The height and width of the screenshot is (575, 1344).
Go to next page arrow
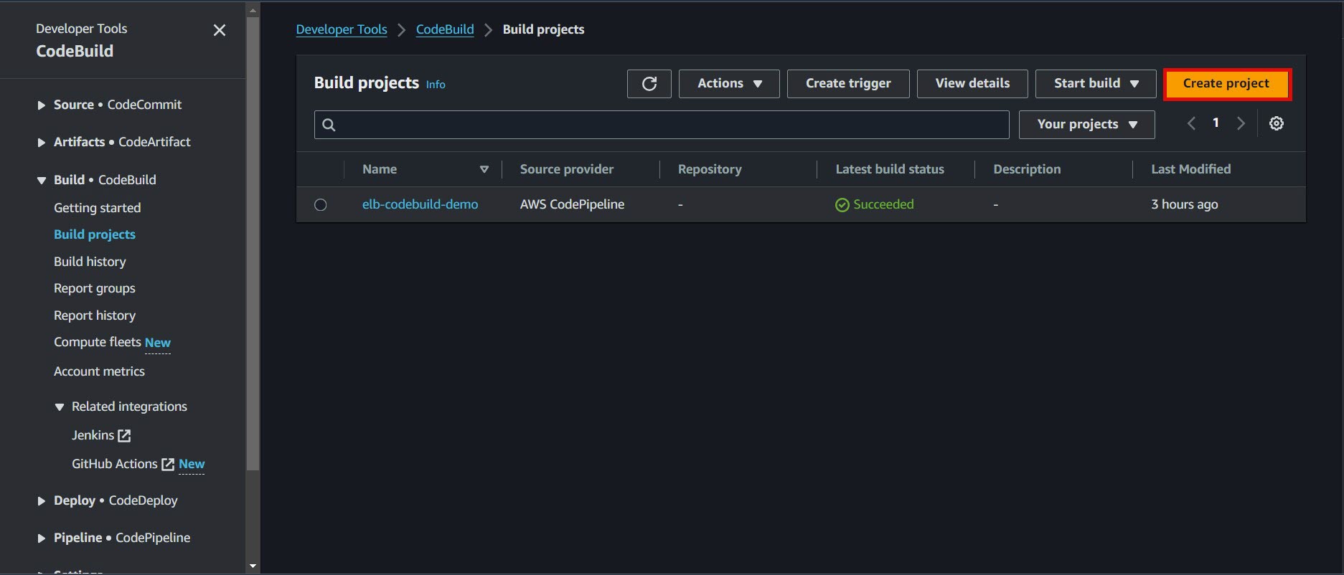point(1241,123)
